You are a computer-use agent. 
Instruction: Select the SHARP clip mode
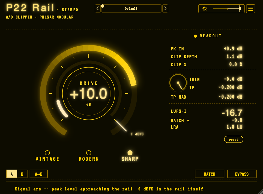pos(130,156)
